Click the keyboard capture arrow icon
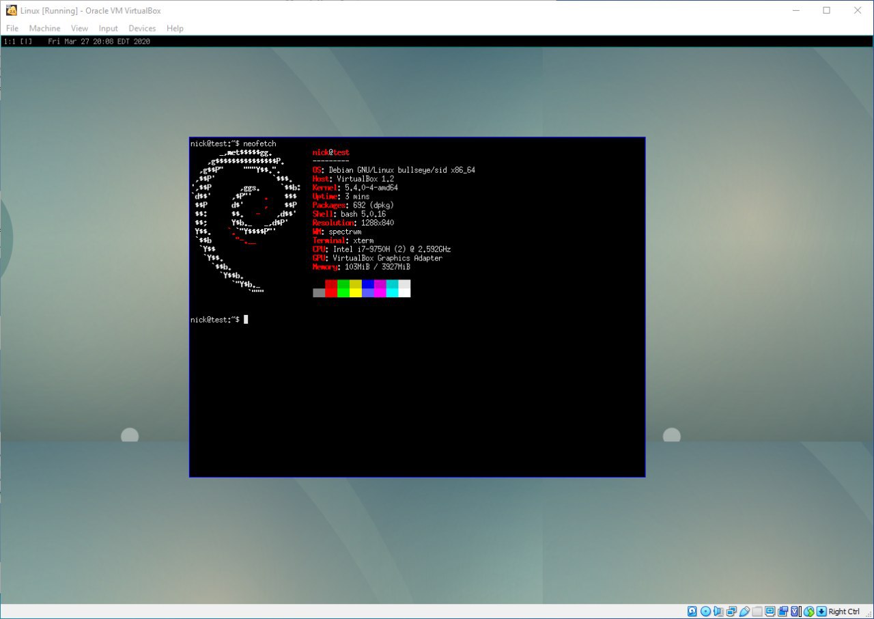The image size is (874, 619). point(821,611)
